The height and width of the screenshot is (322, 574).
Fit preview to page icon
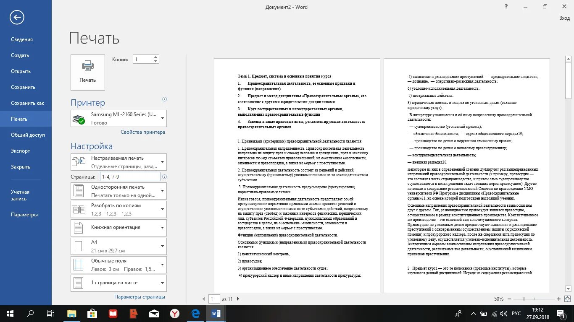pos(568,299)
